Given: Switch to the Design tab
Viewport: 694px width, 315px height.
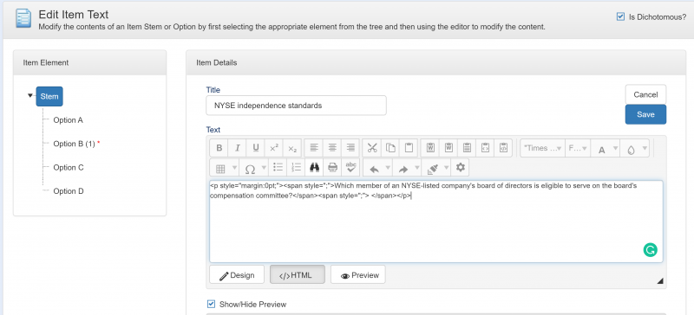Looking at the screenshot, I should (237, 275).
